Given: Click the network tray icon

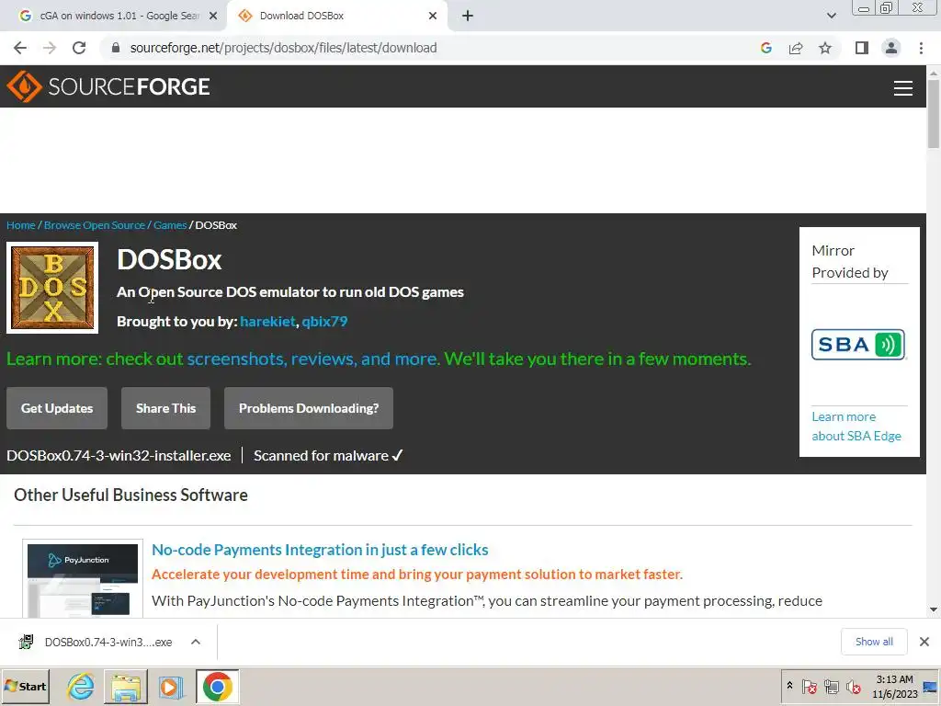Looking at the screenshot, I should point(831,686).
